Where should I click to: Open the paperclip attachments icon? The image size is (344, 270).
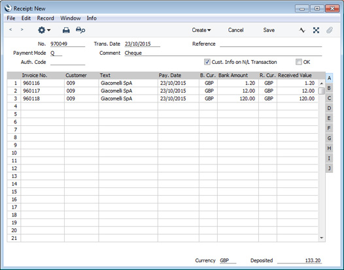pos(330,30)
